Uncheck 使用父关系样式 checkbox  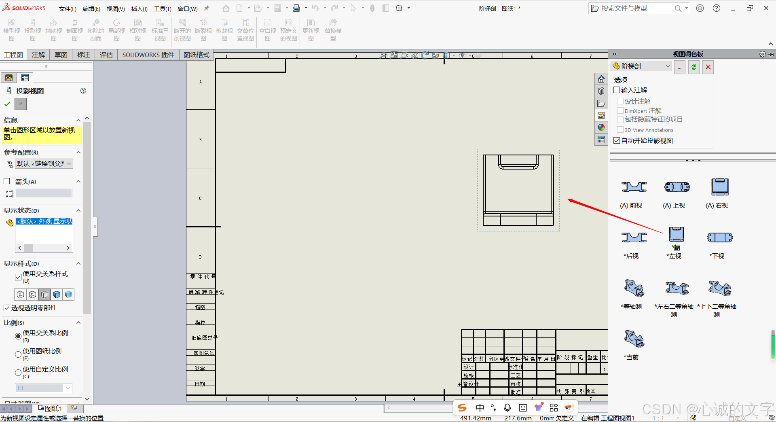coord(18,277)
